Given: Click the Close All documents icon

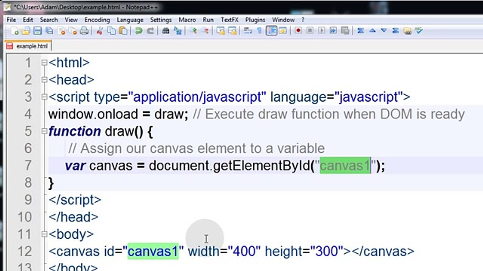Looking at the screenshot, I should click(x=73, y=31).
